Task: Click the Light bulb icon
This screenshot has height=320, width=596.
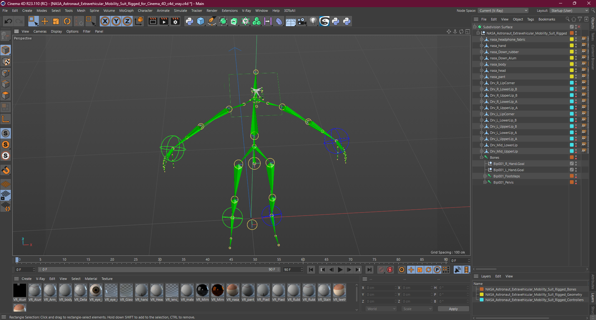Action: [313, 21]
